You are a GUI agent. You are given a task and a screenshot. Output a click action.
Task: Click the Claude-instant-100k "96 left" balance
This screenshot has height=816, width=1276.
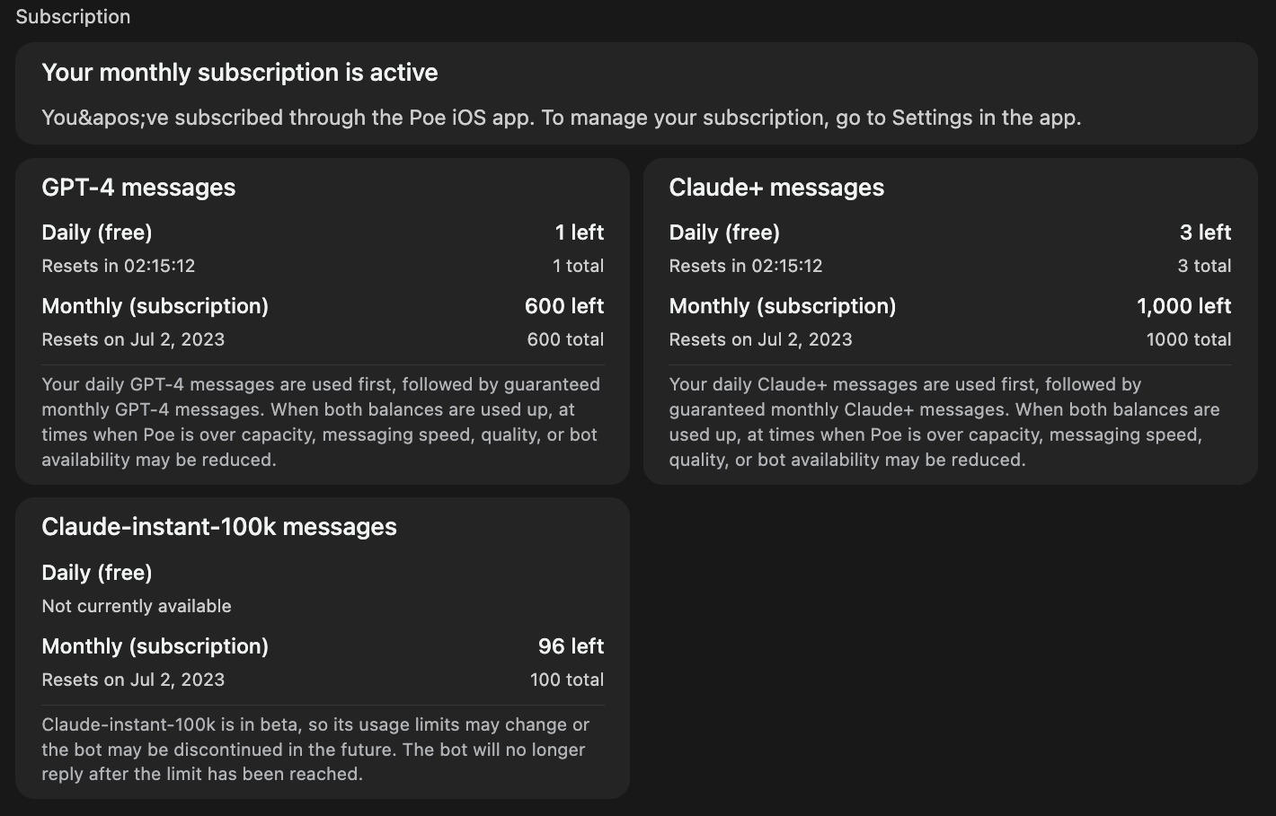click(x=571, y=646)
